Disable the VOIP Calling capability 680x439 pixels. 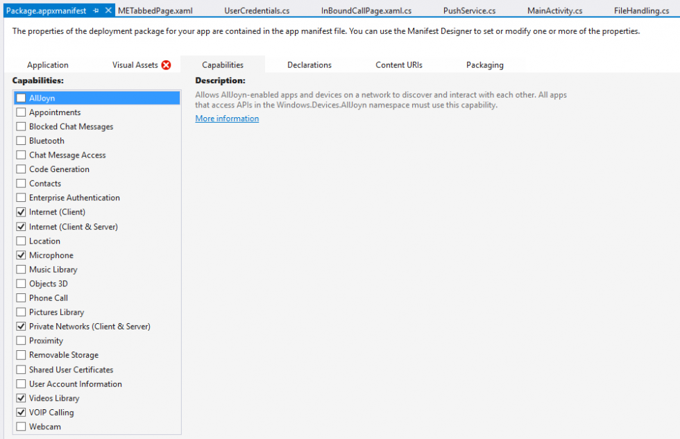pyautogui.click(x=20, y=412)
